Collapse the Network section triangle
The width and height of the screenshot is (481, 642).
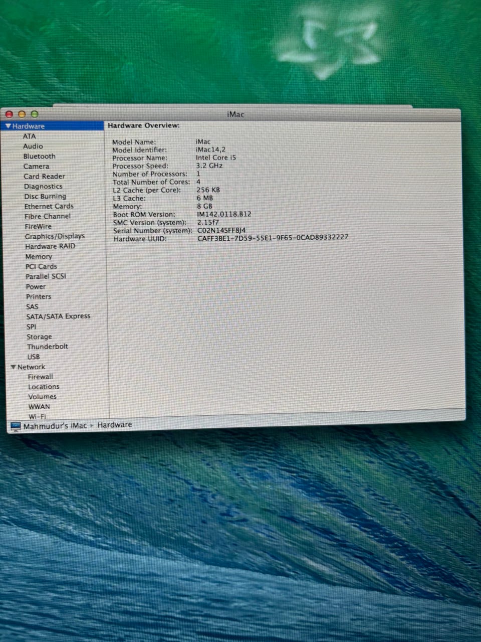13,367
